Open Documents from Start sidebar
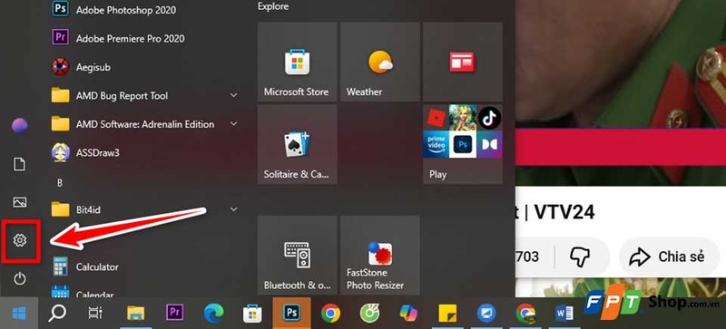 [x=19, y=164]
